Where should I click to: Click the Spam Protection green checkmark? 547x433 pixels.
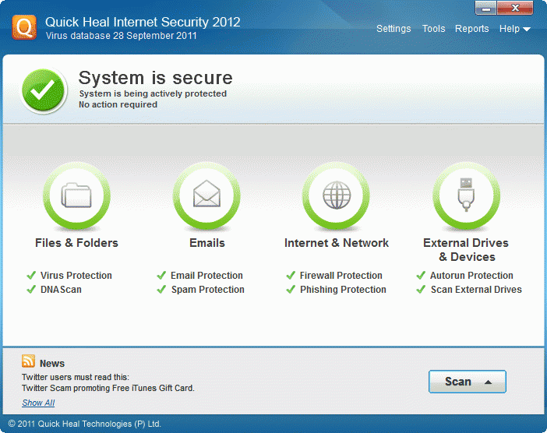pyautogui.click(x=161, y=290)
